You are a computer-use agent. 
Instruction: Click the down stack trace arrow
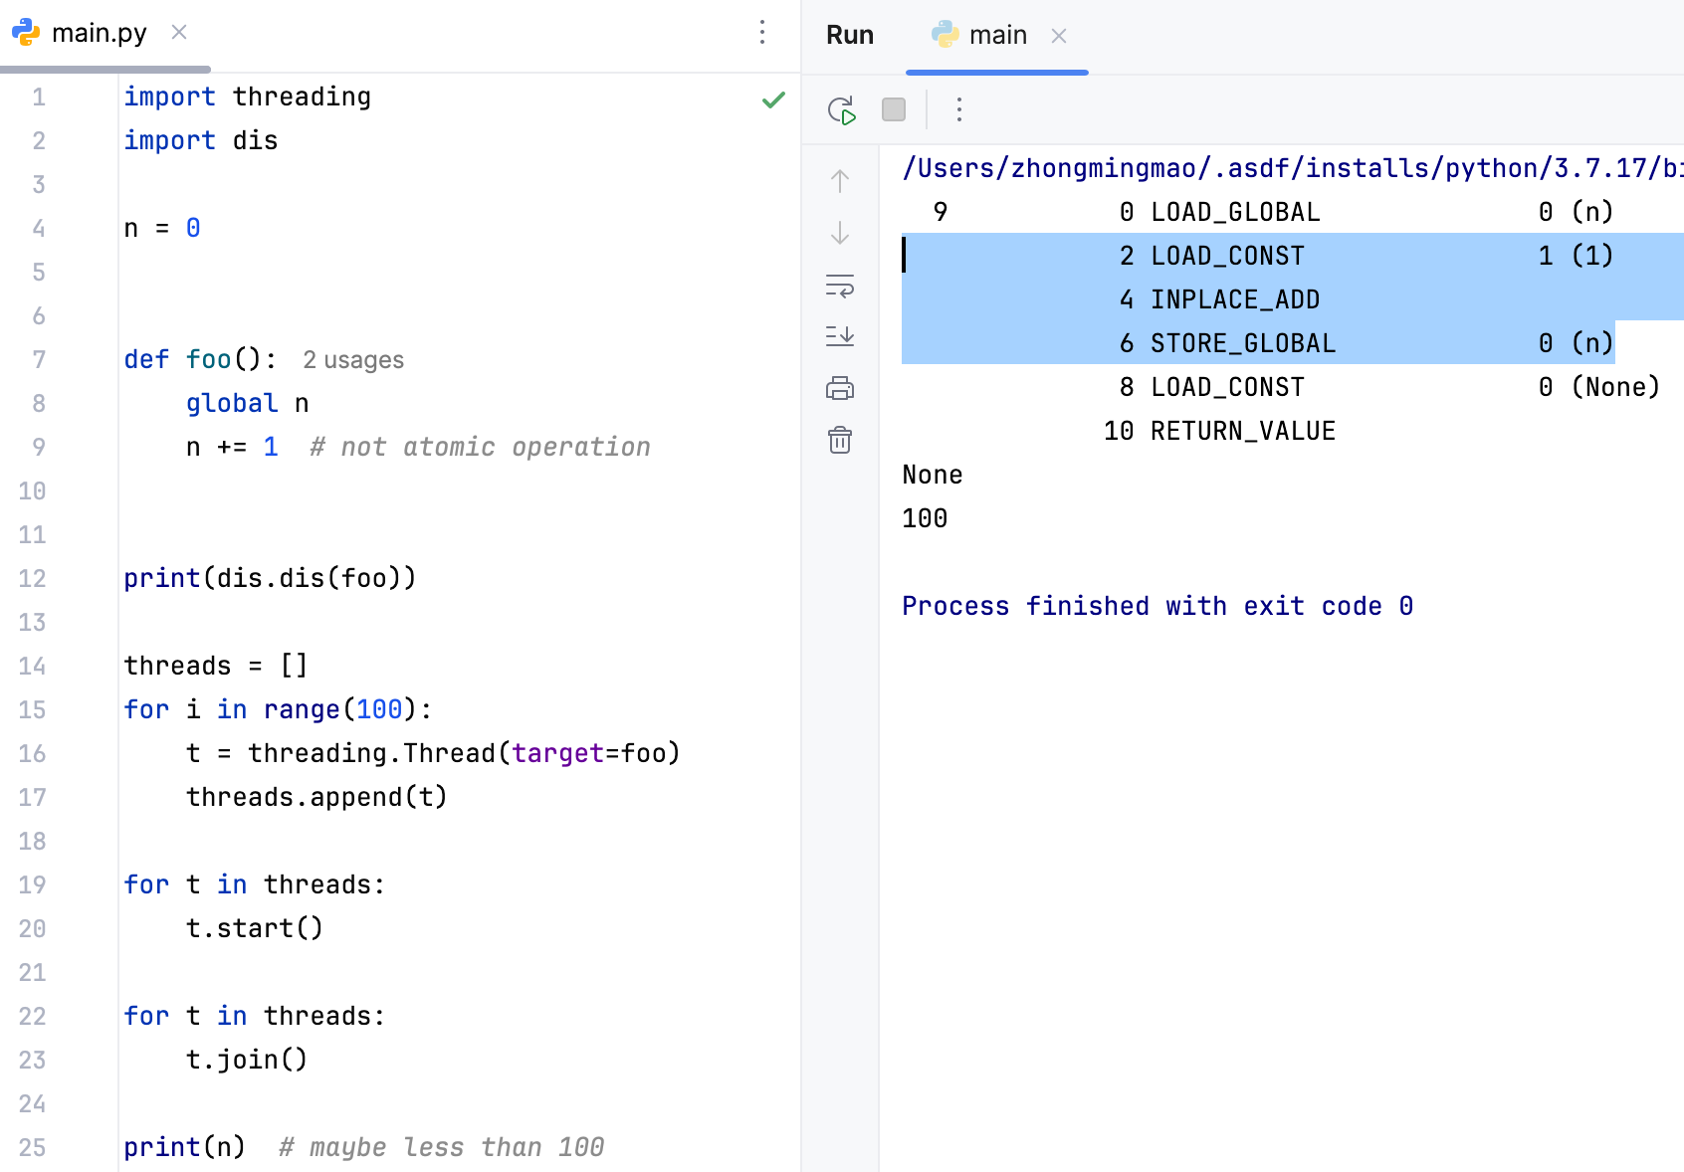point(840,233)
